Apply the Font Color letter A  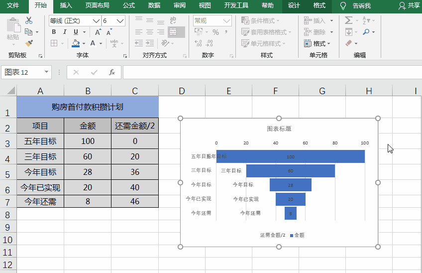point(93,43)
